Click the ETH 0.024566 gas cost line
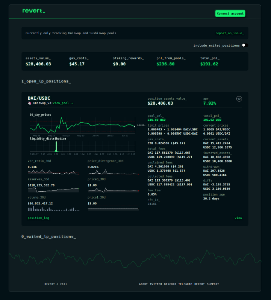 [x=166, y=143]
